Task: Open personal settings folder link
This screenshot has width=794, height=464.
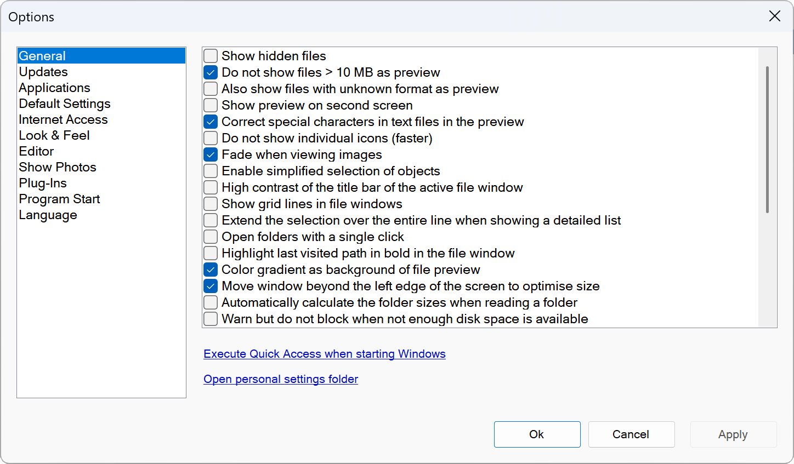Action: [x=280, y=379]
